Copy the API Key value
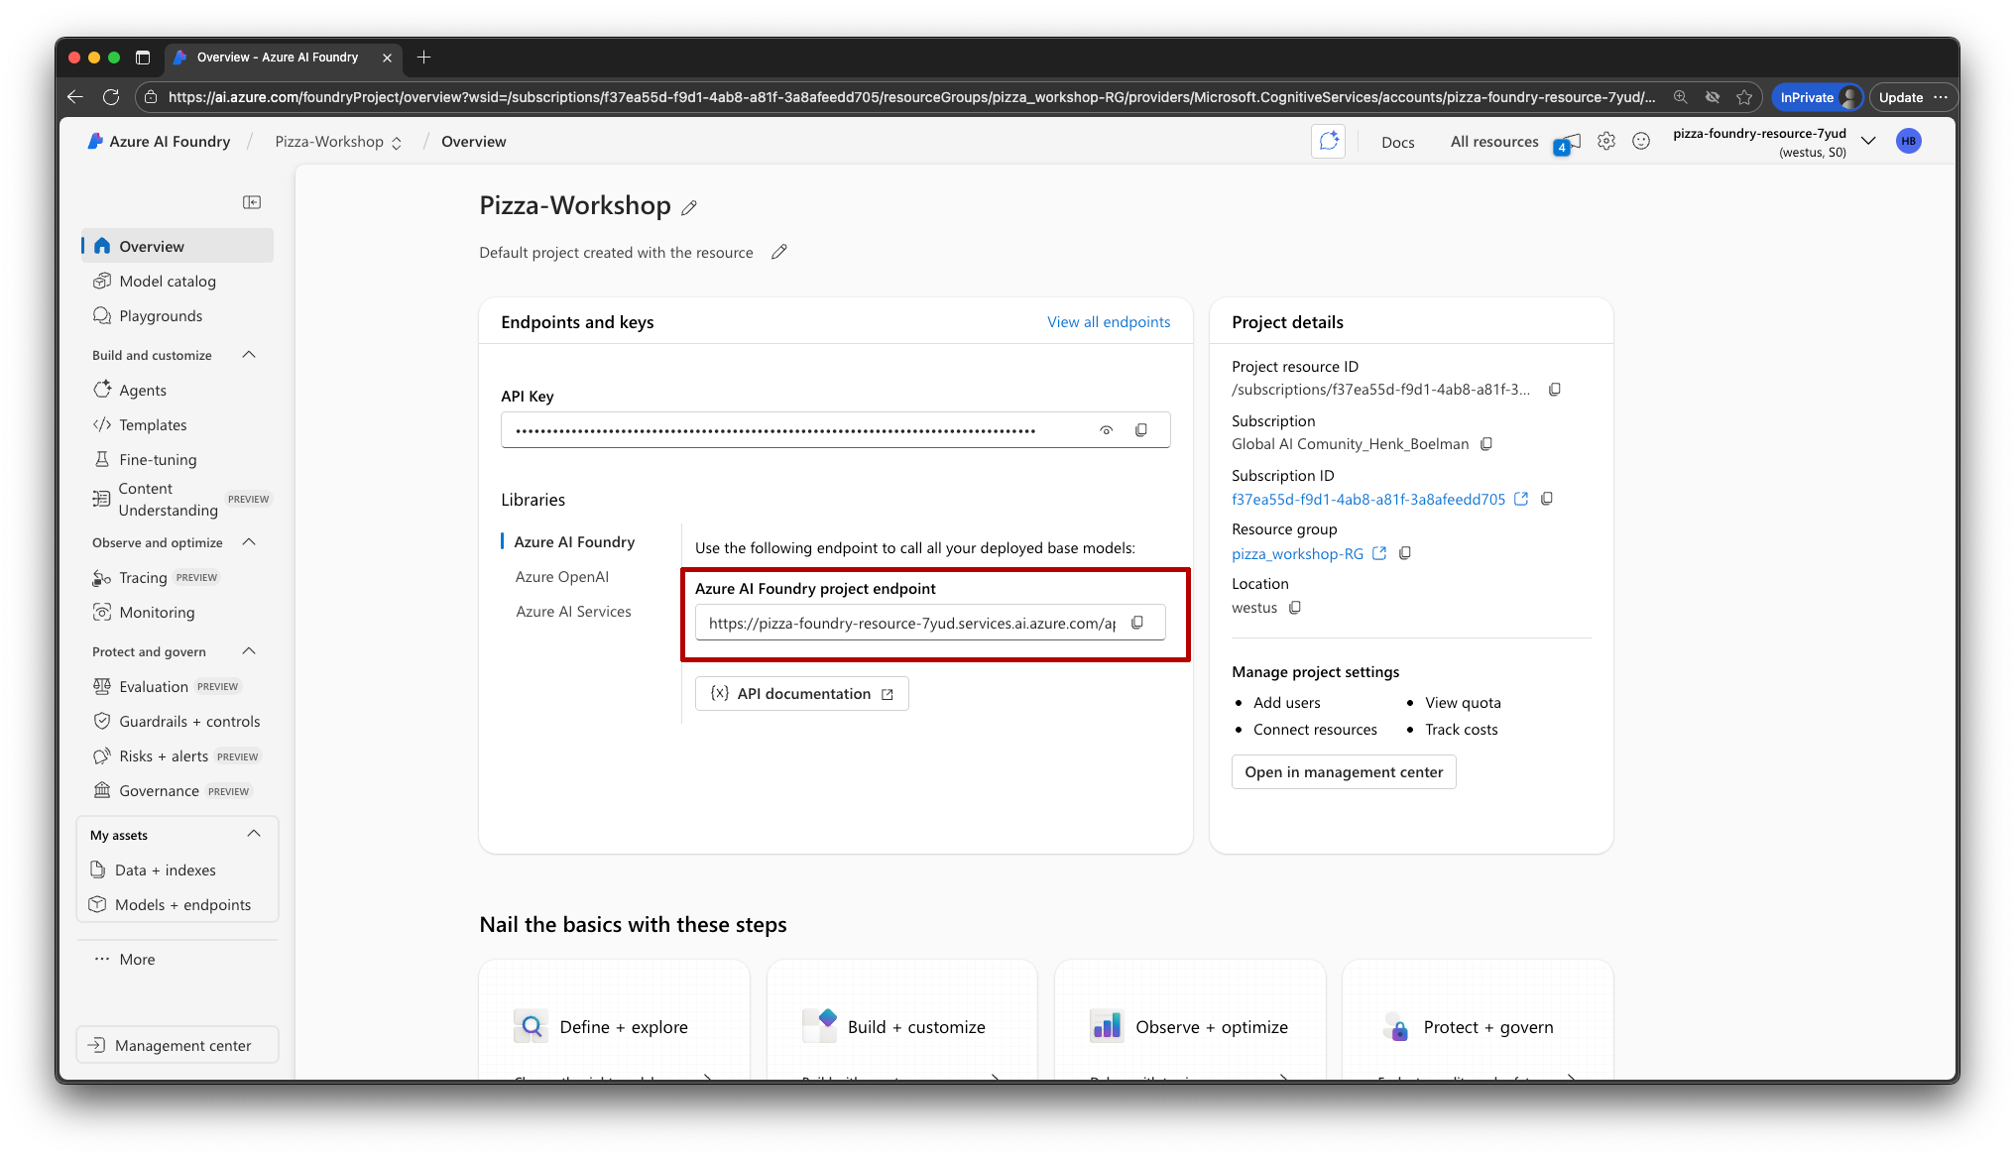Image resolution: width=2015 pixels, height=1157 pixels. click(1140, 430)
